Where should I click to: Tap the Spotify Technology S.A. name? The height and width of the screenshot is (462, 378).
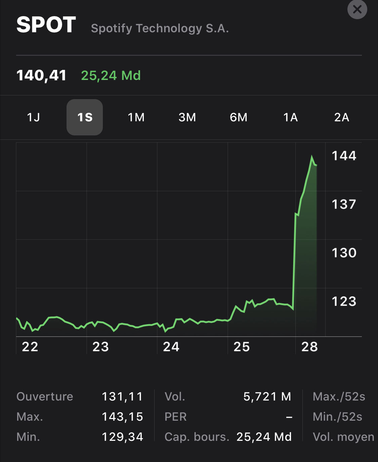pyautogui.click(x=160, y=28)
